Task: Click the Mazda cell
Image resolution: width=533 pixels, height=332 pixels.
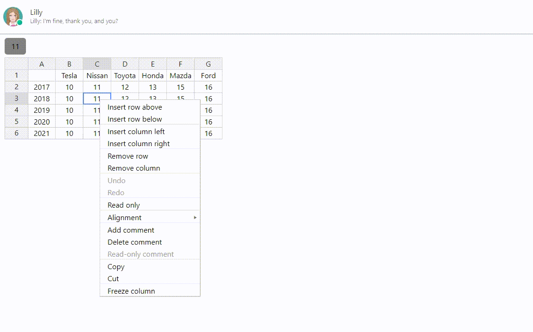Action: pos(180,76)
